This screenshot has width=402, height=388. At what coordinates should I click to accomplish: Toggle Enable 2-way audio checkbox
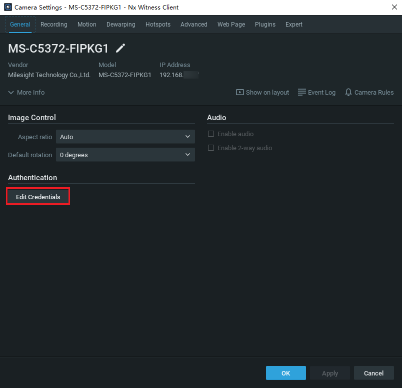pos(210,148)
